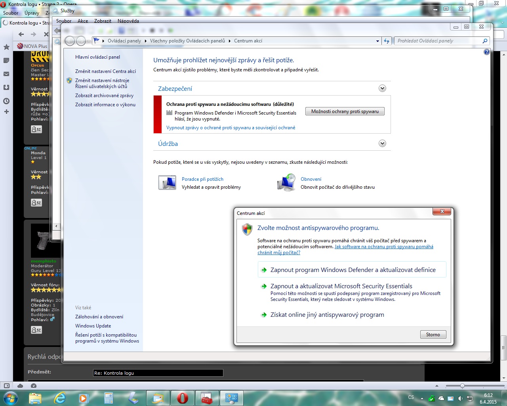
Task: Click the Poradce při potížích troubleshooter icon
Action: tap(167, 183)
